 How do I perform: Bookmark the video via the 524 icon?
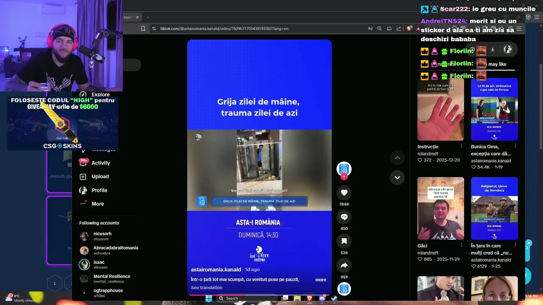344,241
